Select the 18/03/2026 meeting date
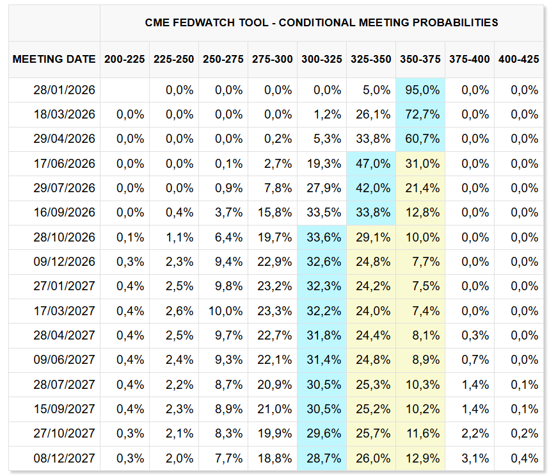This screenshot has width=549, height=476. (x=64, y=115)
